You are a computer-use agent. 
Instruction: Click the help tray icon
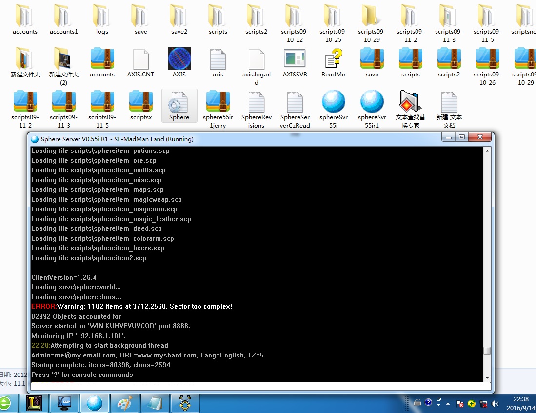pos(428,402)
